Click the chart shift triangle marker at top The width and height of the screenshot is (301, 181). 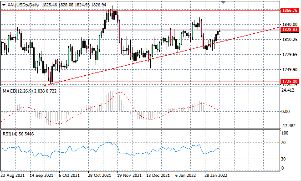tap(223, 2)
